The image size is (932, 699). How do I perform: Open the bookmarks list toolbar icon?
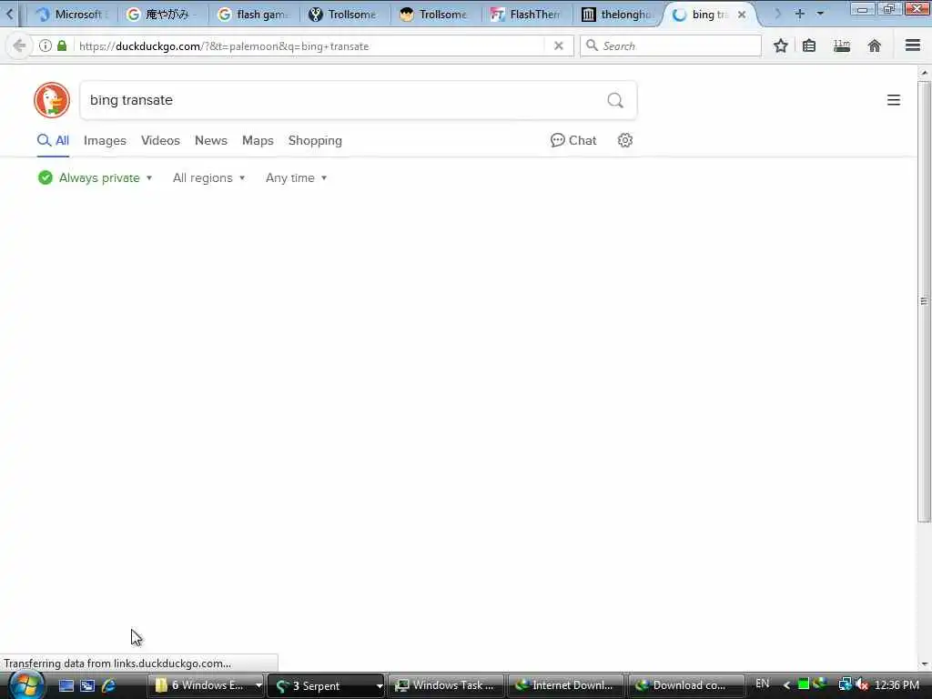tap(809, 46)
